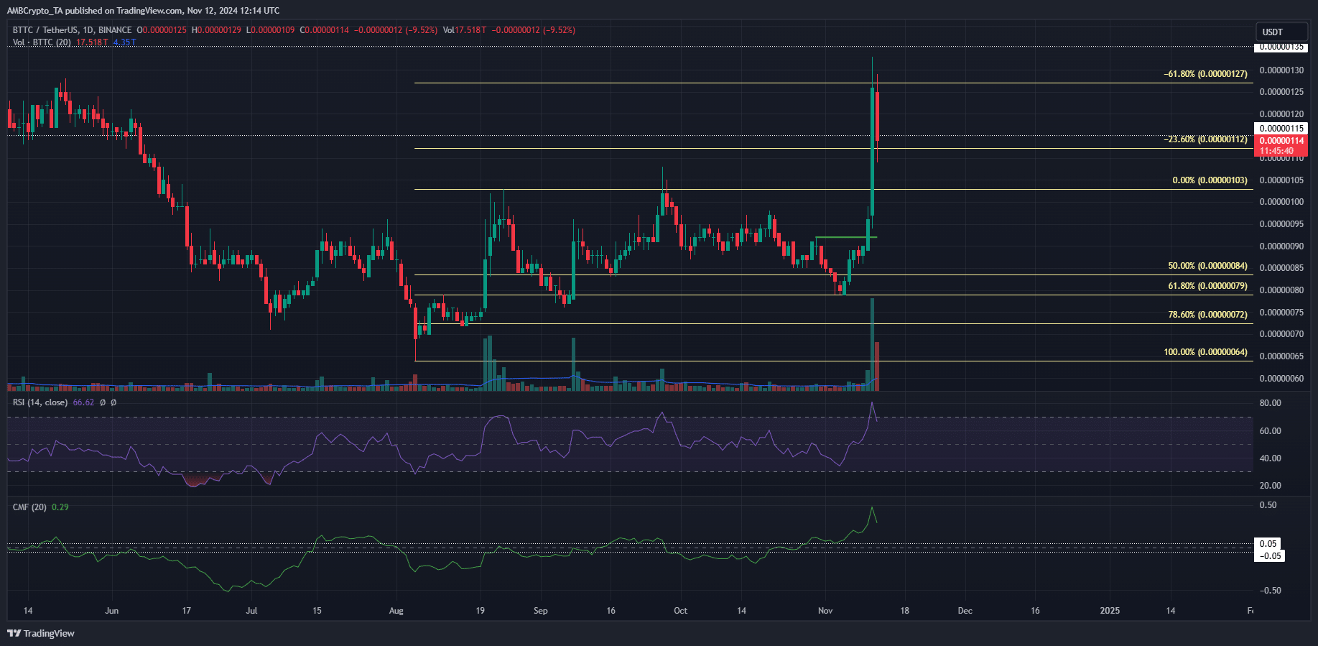Click the CMF 0.05 level label

click(x=1268, y=544)
